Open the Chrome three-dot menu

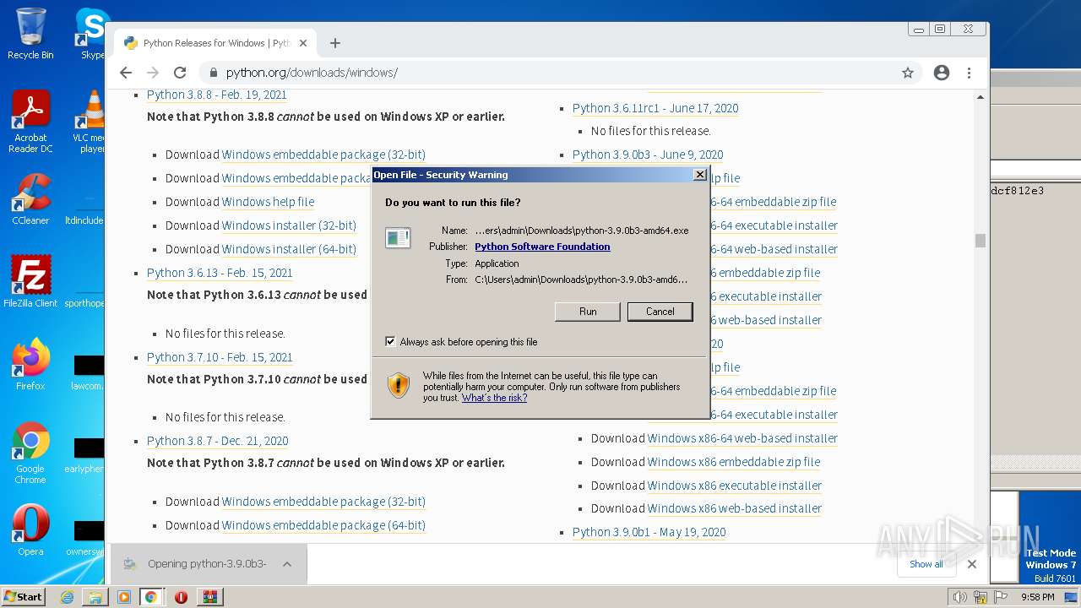[970, 73]
